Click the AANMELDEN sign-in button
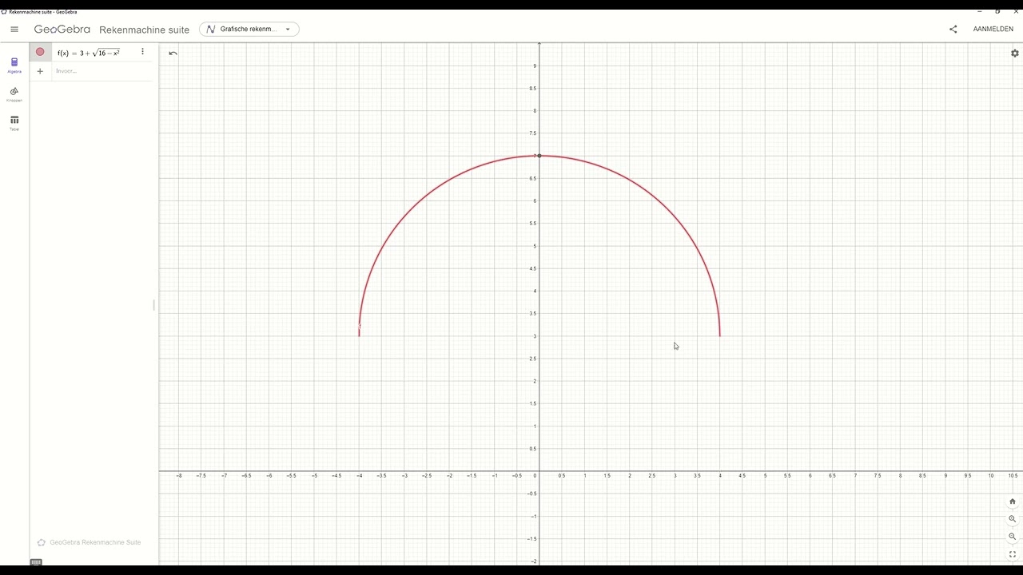This screenshot has width=1023, height=575. coord(993,30)
